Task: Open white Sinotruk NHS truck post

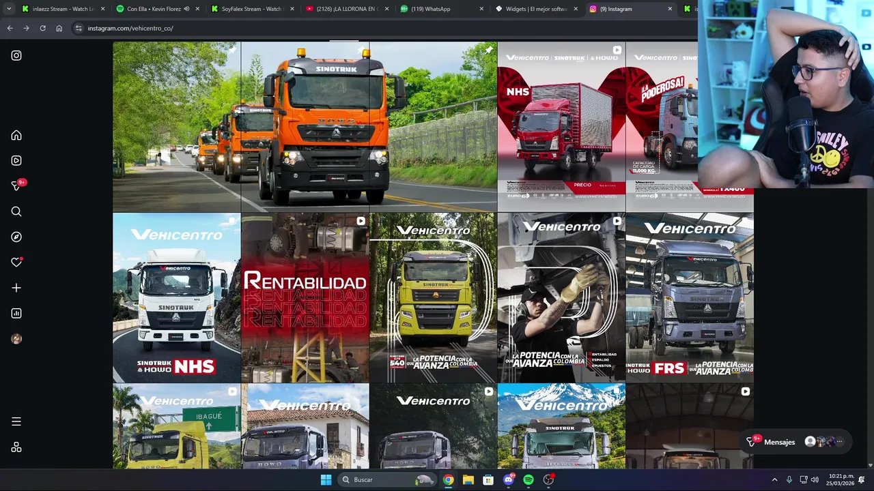Action: point(177,297)
